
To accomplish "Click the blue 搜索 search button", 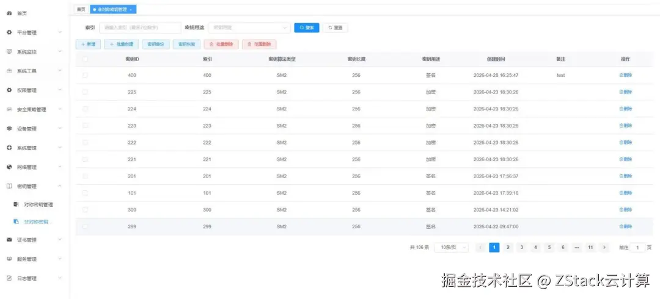I will pyautogui.click(x=307, y=27).
